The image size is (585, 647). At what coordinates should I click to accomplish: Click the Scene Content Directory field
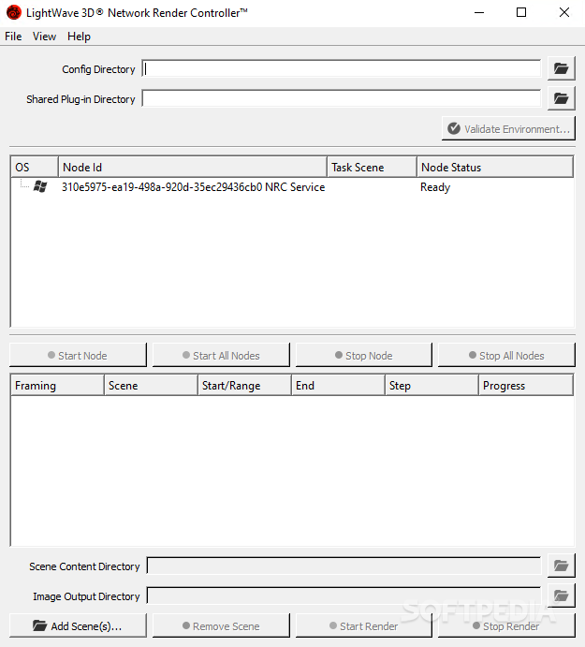(x=344, y=566)
